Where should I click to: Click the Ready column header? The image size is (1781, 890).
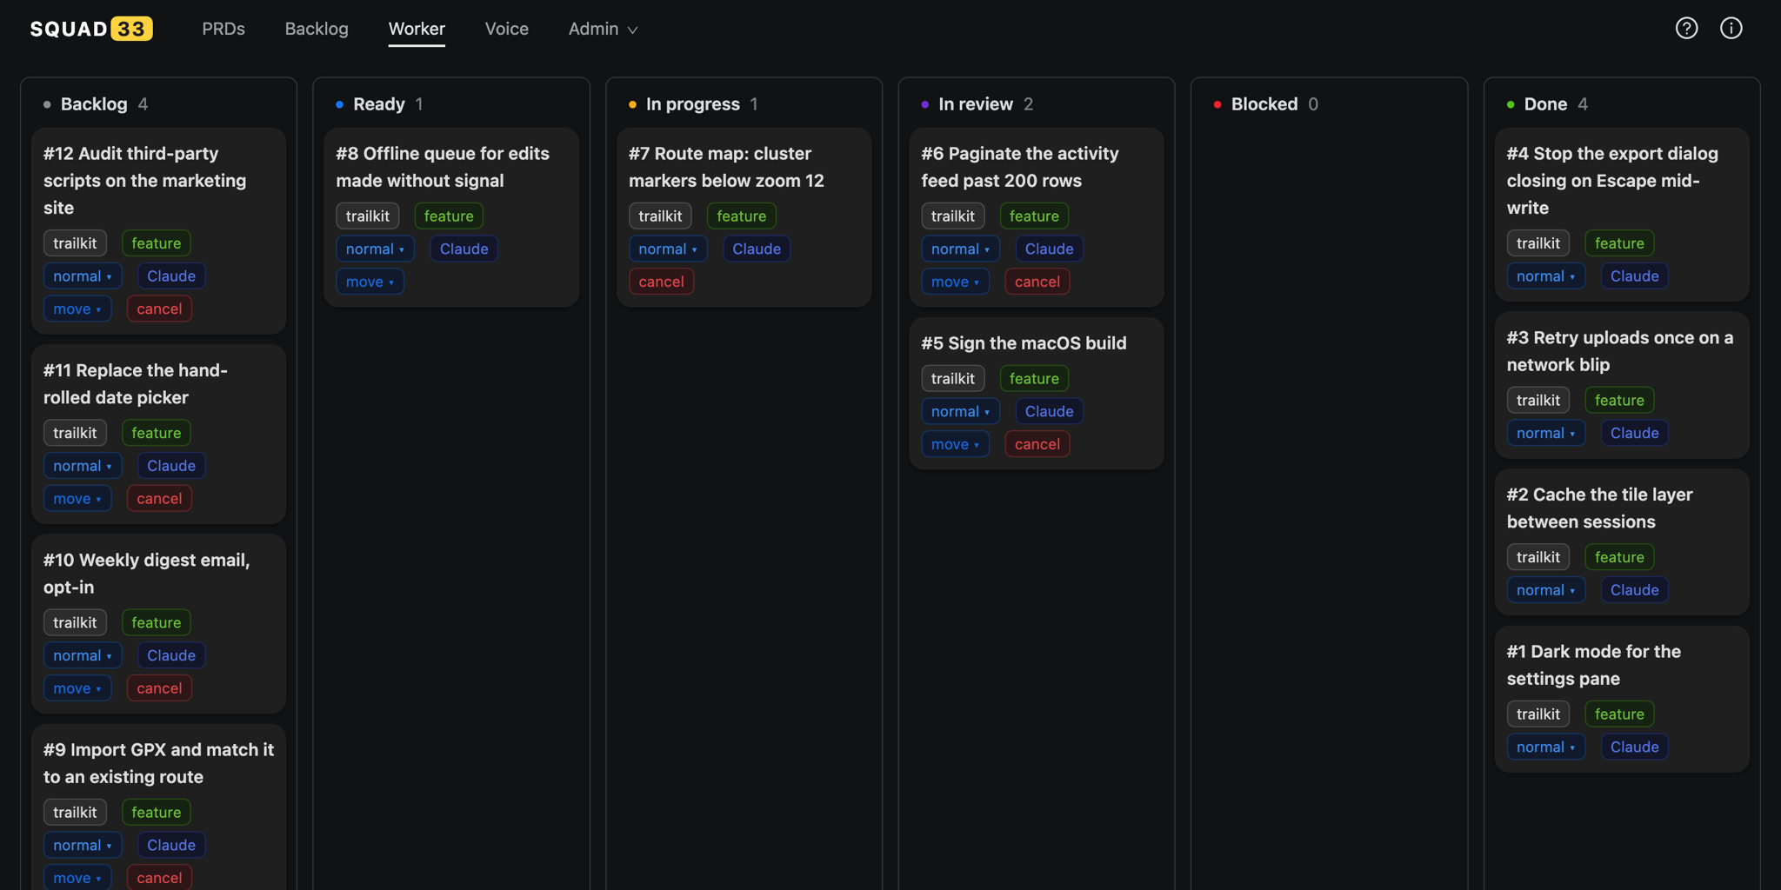pyautogui.click(x=379, y=104)
